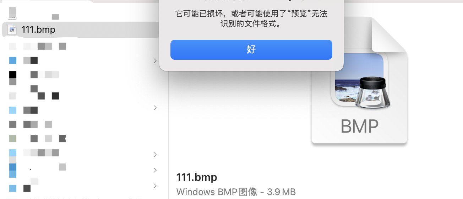Select the first blue folder icon below 111.bmp
The image size is (463, 199).
[13, 60]
